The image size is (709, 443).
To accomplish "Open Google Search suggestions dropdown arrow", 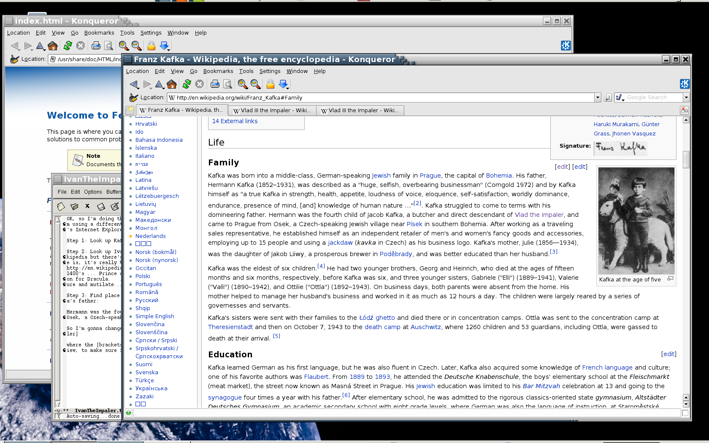I will pos(686,98).
